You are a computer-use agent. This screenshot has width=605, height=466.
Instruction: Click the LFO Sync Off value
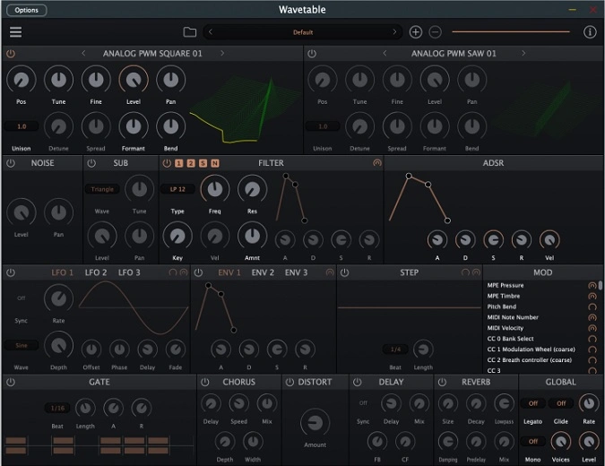tap(22, 298)
